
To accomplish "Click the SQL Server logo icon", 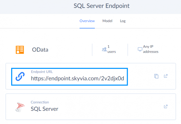I will tap(20, 107).
